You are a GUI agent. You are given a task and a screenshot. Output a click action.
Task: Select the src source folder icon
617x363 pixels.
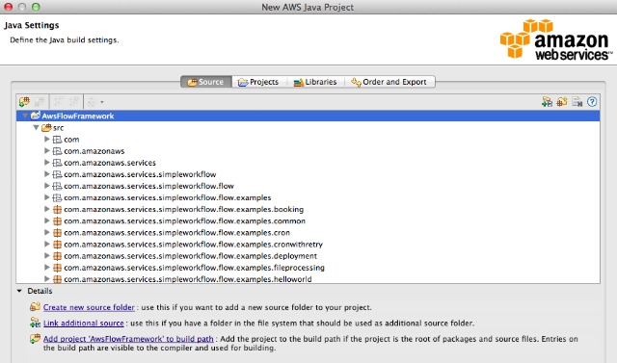[46, 128]
